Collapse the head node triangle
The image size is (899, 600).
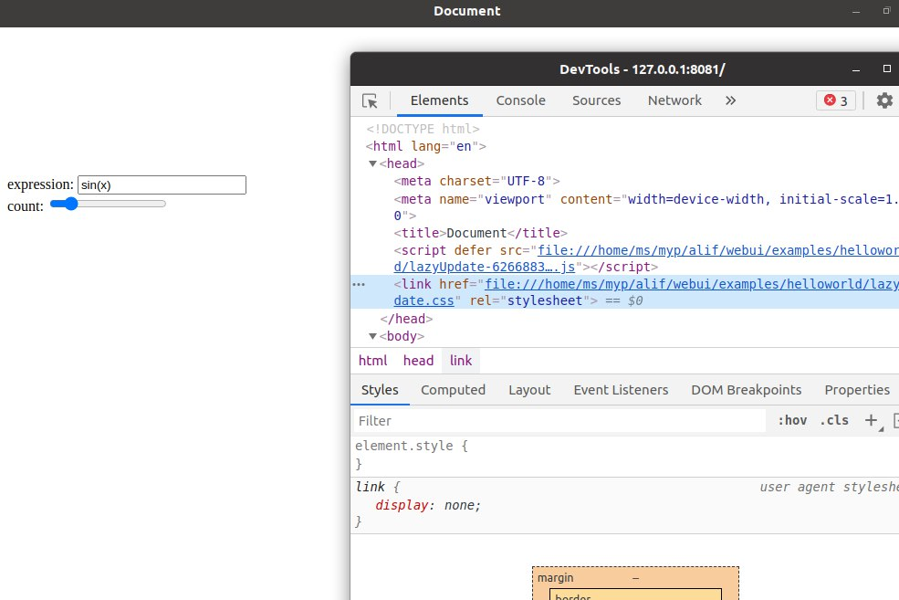coord(372,163)
